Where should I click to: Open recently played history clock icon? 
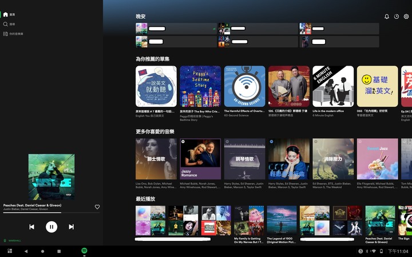click(x=396, y=17)
